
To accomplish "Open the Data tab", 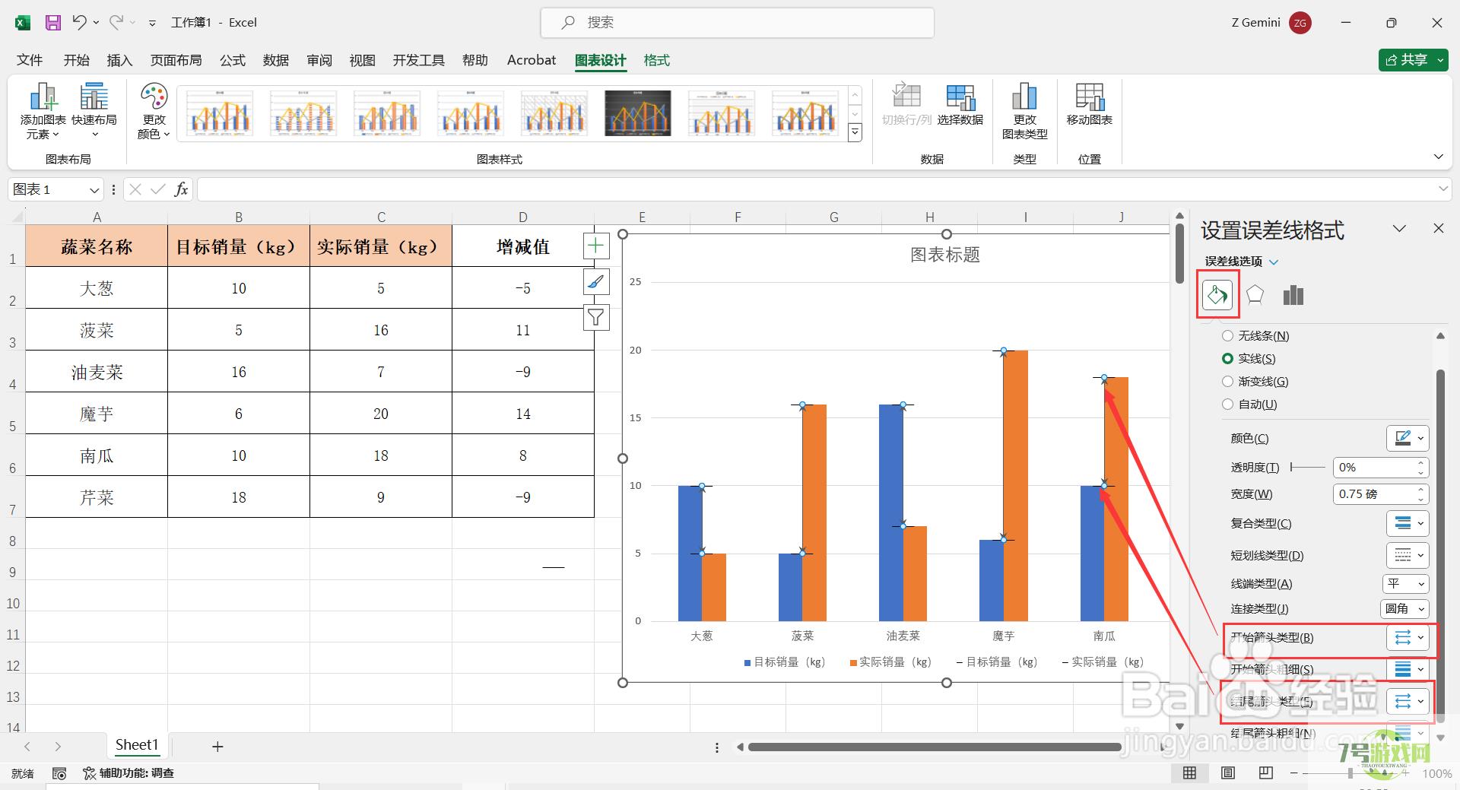I will 276,60.
